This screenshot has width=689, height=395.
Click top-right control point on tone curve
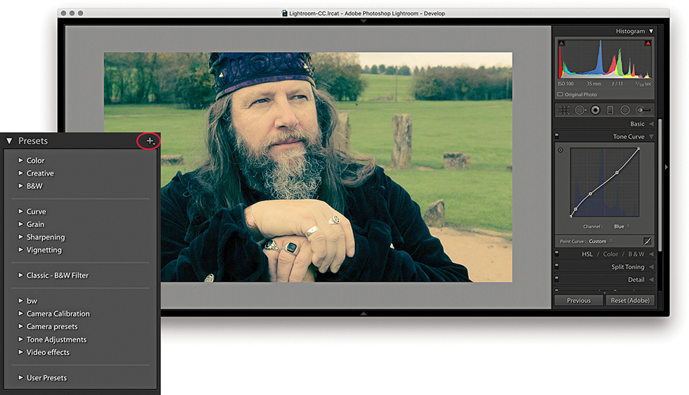638,148
